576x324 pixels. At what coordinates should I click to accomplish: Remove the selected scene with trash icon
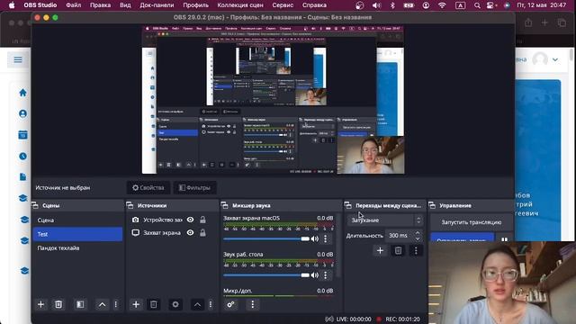(x=58, y=304)
